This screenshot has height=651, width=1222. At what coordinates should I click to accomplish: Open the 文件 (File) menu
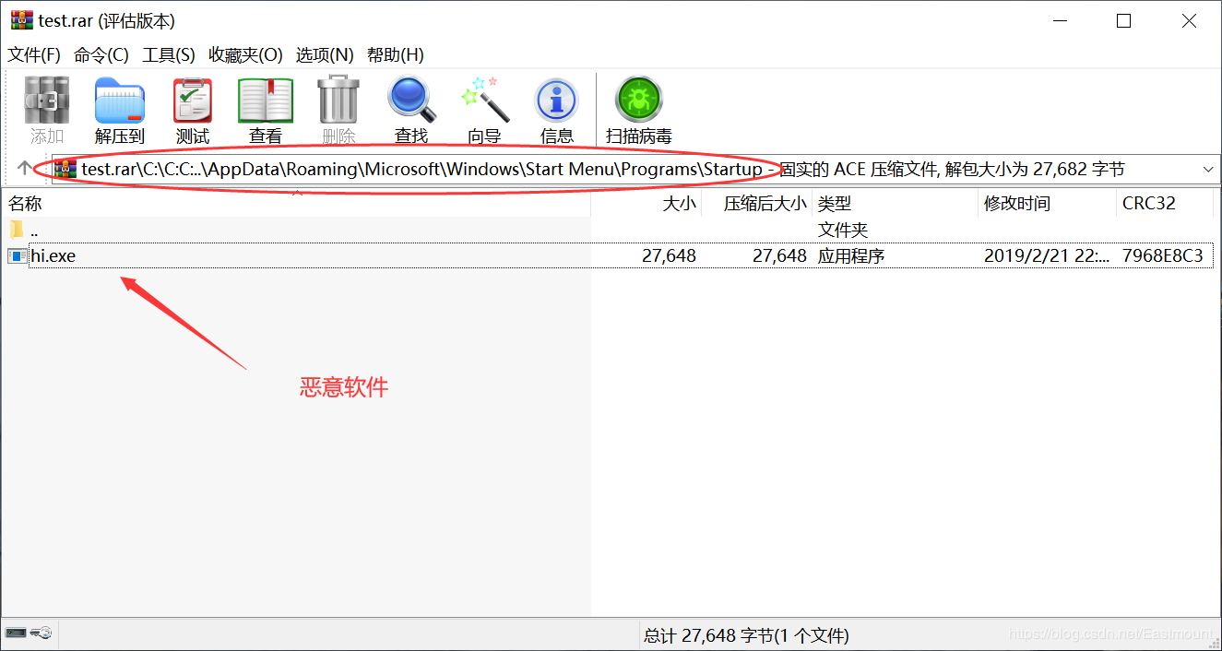click(32, 54)
